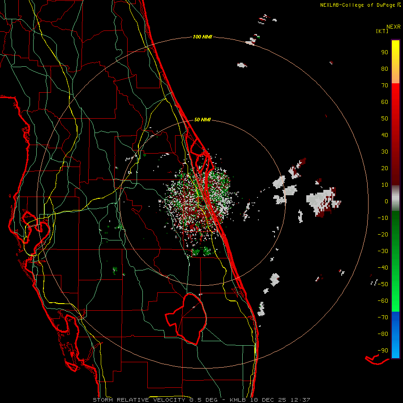Click the blue bottom segment of color bar
The width and height of the screenshot is (403, 403).
395,335
